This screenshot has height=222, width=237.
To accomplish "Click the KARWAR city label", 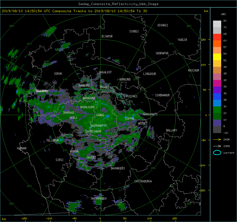I will tap(22, 148).
